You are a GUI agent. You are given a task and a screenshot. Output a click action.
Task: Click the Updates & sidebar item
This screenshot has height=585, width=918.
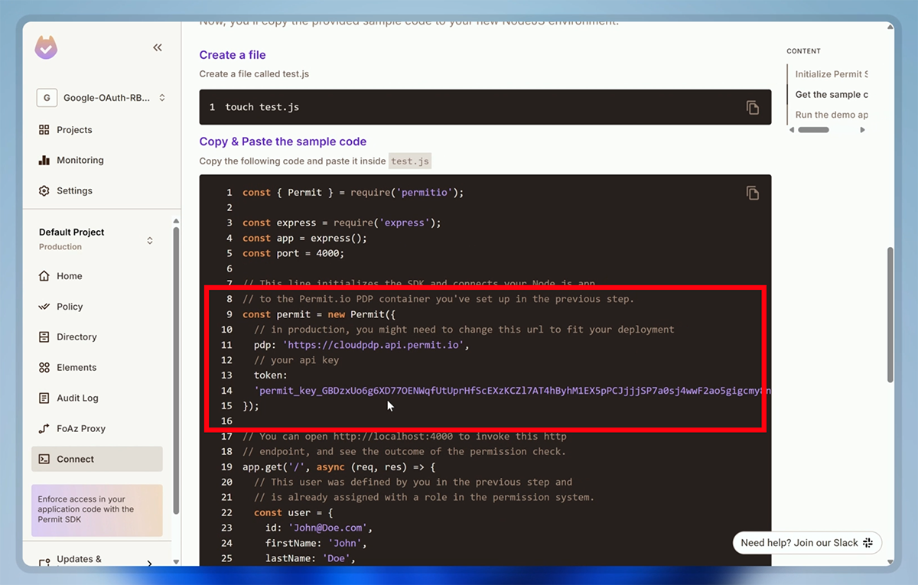pos(79,560)
